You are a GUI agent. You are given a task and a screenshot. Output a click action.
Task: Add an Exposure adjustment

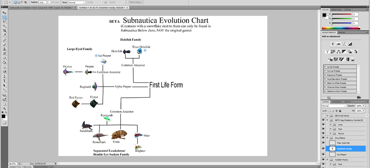(350, 44)
